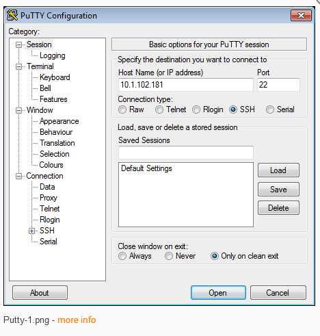Open the Features settings category
The height and width of the screenshot is (336, 320).
coord(53,99)
